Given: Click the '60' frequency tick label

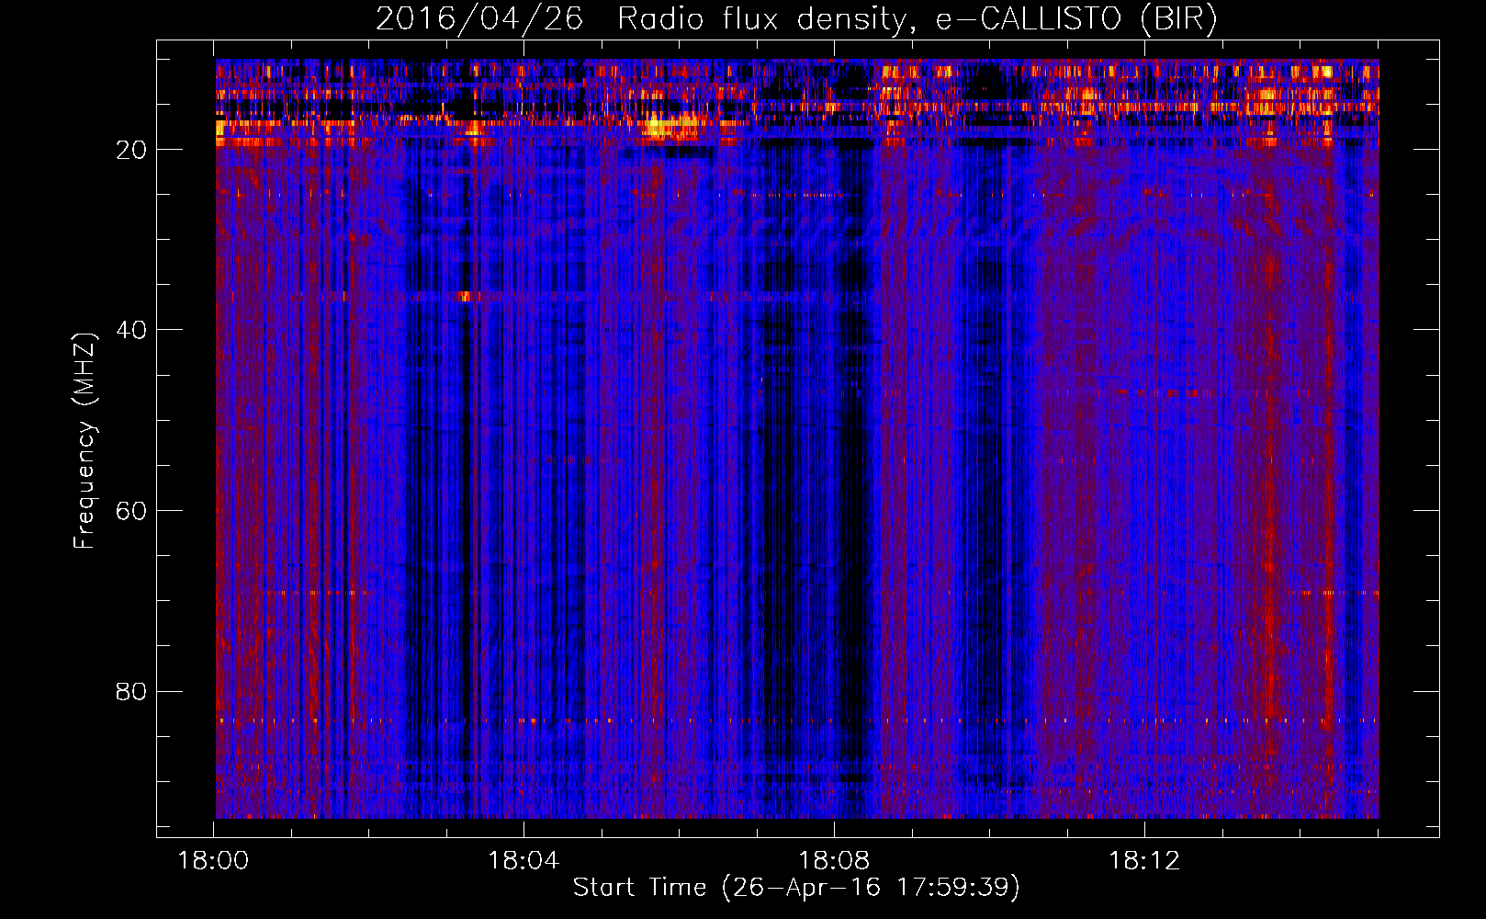Looking at the screenshot, I should [x=131, y=511].
